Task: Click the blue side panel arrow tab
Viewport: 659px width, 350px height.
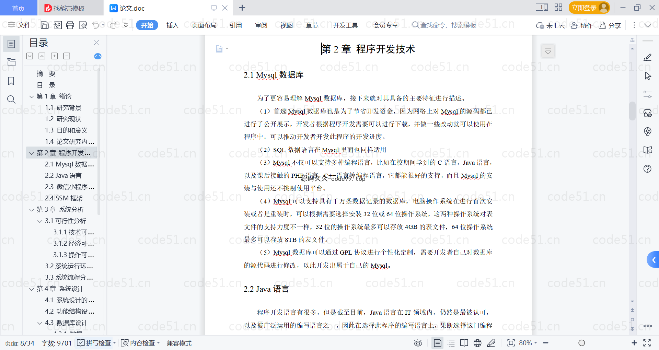Action: coord(653,260)
